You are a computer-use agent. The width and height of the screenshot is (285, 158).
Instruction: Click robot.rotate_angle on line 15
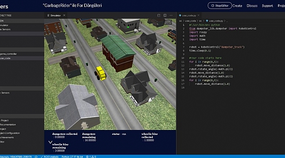click(211, 76)
